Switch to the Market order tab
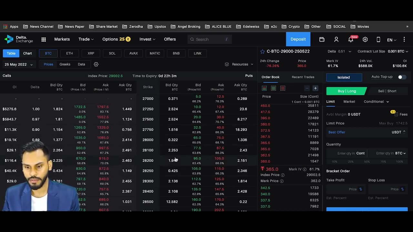 tap(349, 101)
